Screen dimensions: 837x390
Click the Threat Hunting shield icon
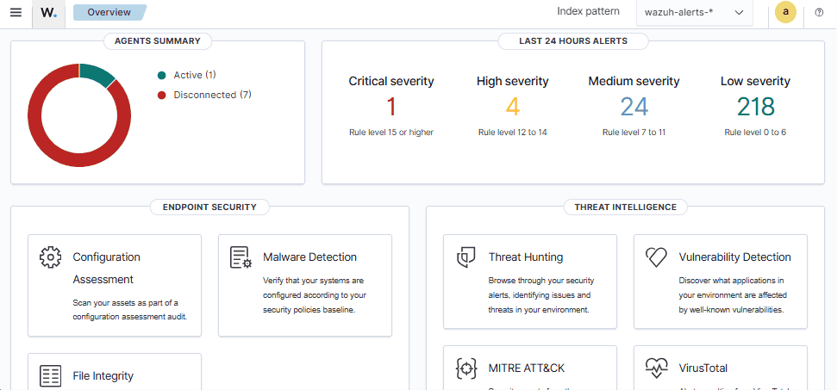pos(466,257)
